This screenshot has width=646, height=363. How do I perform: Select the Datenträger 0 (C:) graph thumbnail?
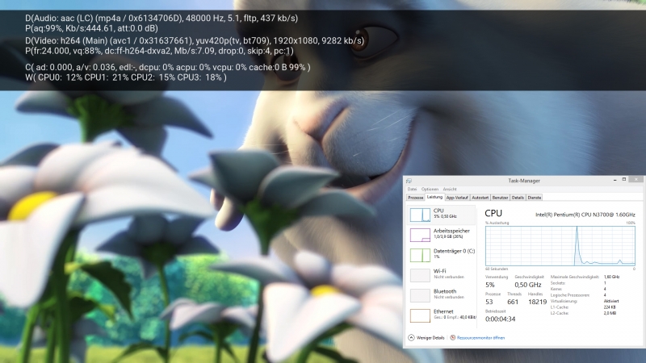[x=420, y=255]
